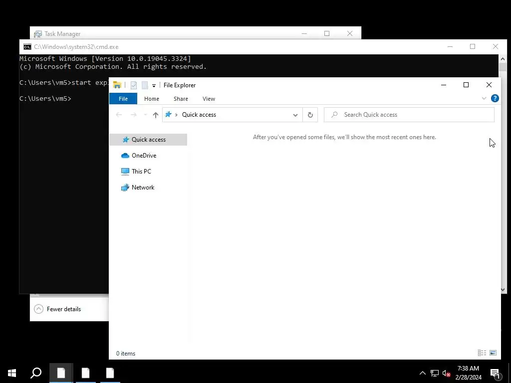Refresh the Quick access view
This screenshot has width=511, height=383.
click(x=310, y=115)
